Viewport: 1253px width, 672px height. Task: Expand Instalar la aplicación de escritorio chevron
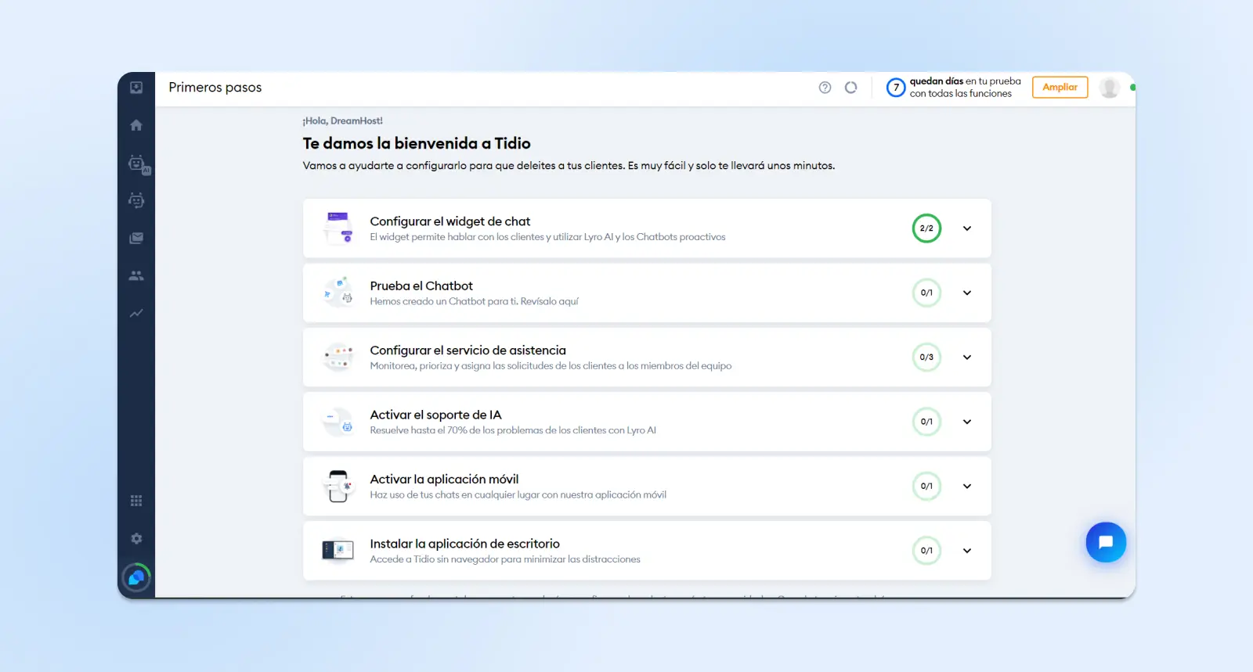(x=967, y=551)
